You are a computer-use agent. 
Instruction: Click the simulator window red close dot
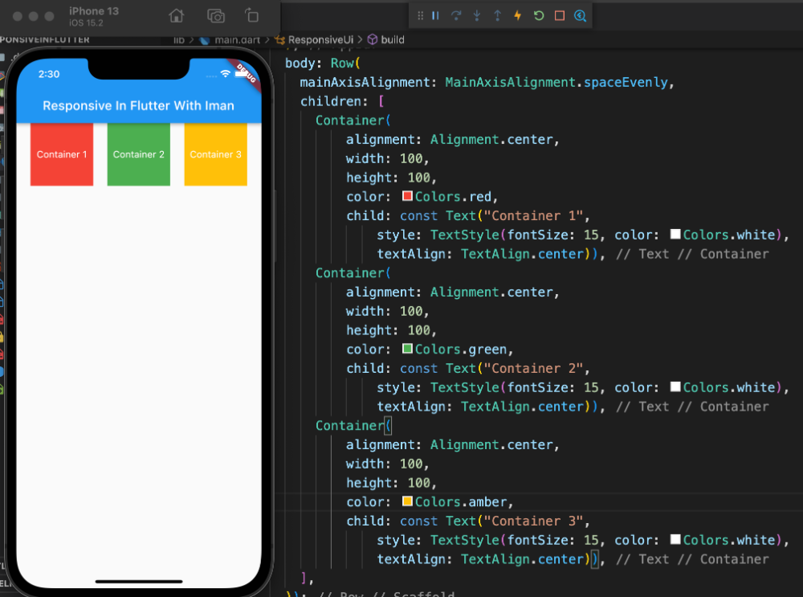(18, 16)
